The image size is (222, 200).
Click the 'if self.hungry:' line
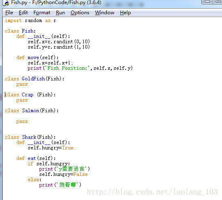[x=49, y=164]
